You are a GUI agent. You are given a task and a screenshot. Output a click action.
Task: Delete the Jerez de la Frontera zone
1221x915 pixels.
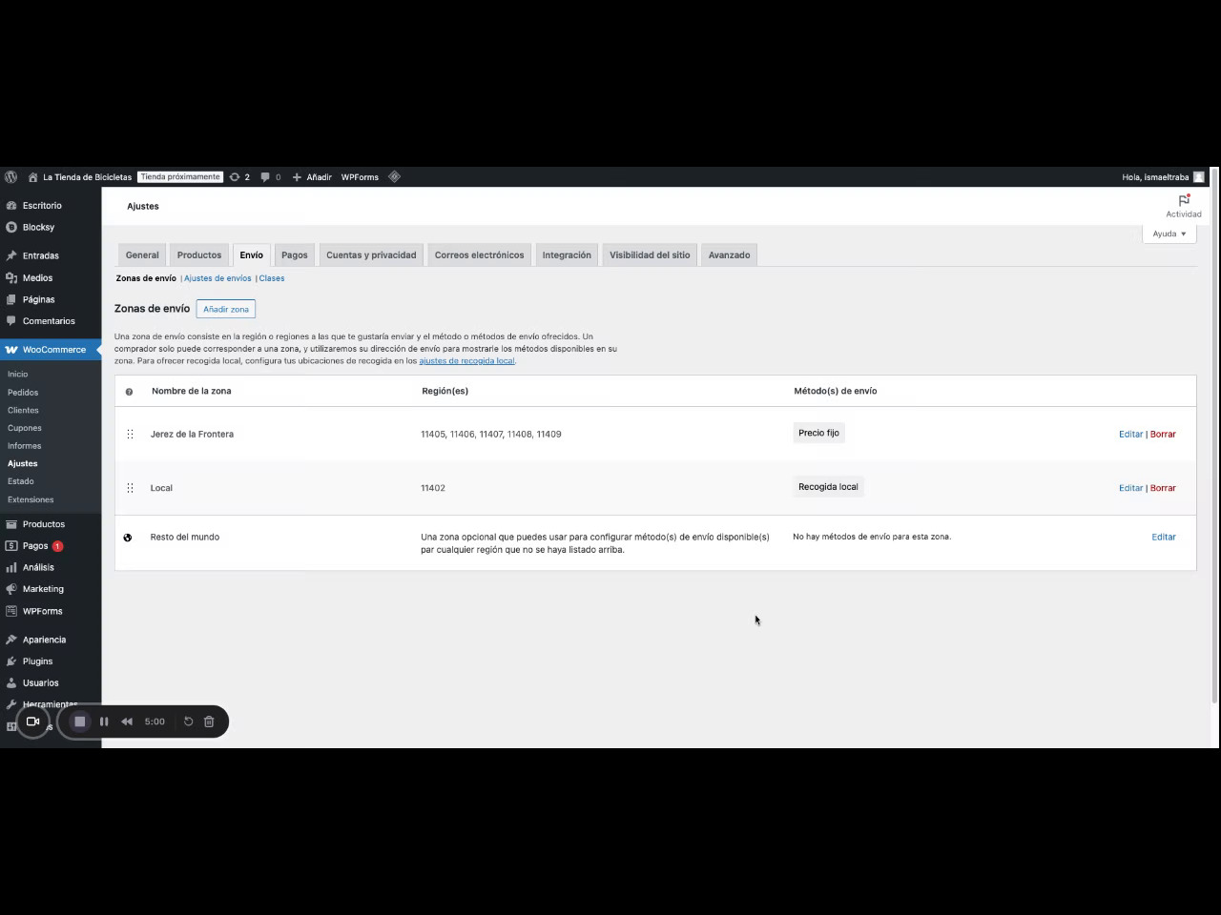[x=1163, y=435]
